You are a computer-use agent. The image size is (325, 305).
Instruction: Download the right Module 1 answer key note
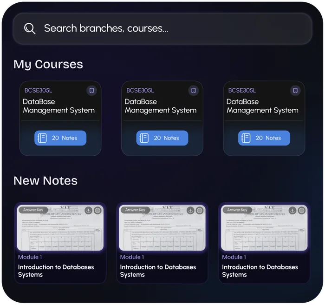pos(292,211)
